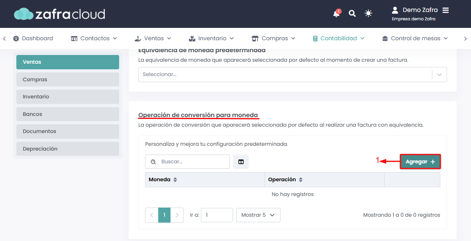This screenshot has width=471, height=241.
Task: Click 'Personaliza y mejora tu configuración predeterminada' text
Action: click(217, 144)
